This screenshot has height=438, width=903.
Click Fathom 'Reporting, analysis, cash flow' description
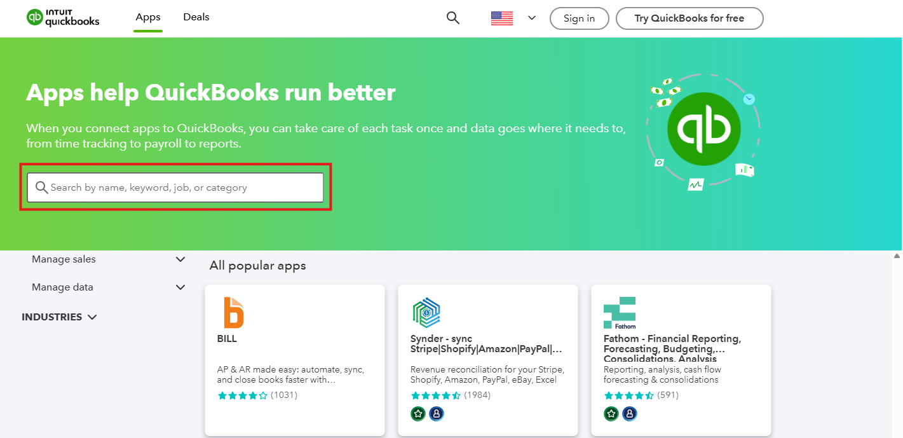pyautogui.click(x=663, y=374)
